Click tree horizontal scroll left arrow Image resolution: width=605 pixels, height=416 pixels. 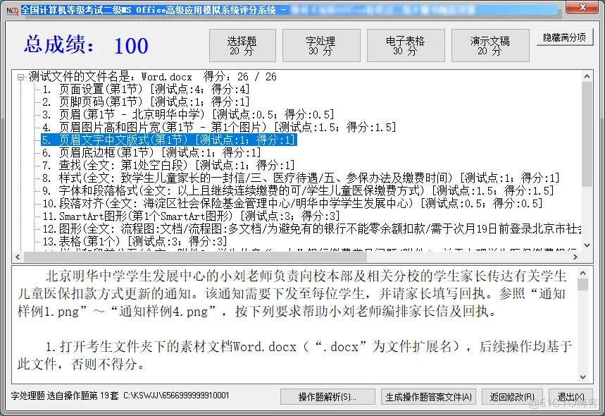18,257
